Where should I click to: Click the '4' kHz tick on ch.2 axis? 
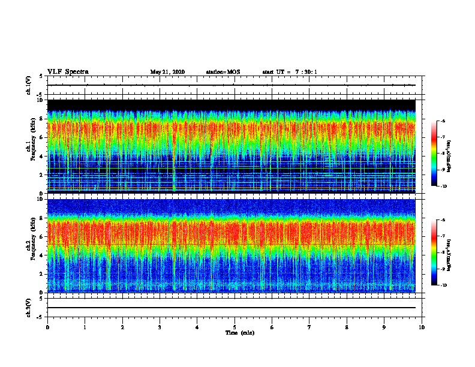[42, 255]
